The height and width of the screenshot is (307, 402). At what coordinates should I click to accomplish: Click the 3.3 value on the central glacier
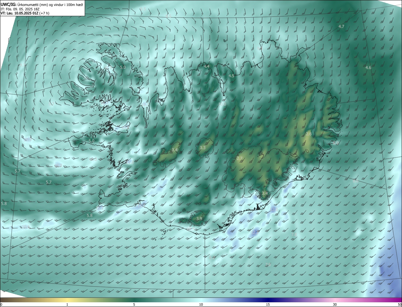coord(203,148)
